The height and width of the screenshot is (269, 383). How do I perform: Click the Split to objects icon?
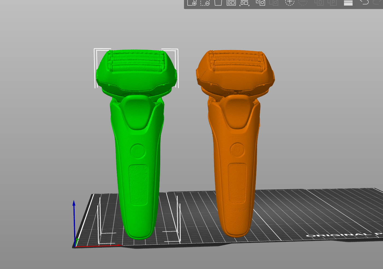(319, 3)
